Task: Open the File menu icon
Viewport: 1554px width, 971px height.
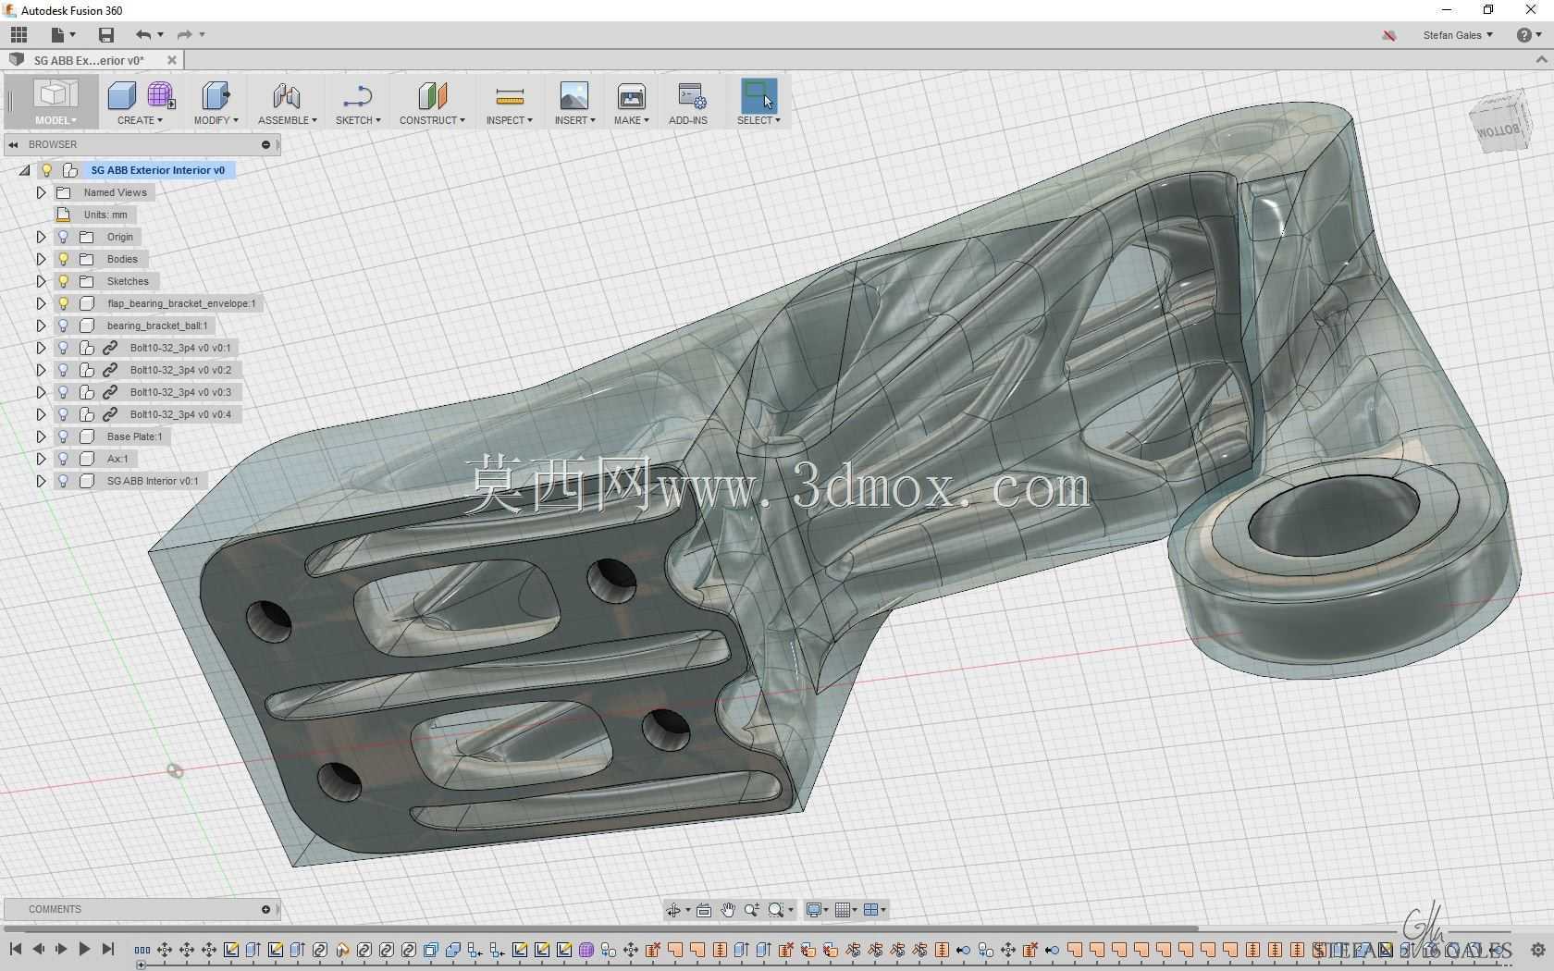Action: pyautogui.click(x=58, y=35)
